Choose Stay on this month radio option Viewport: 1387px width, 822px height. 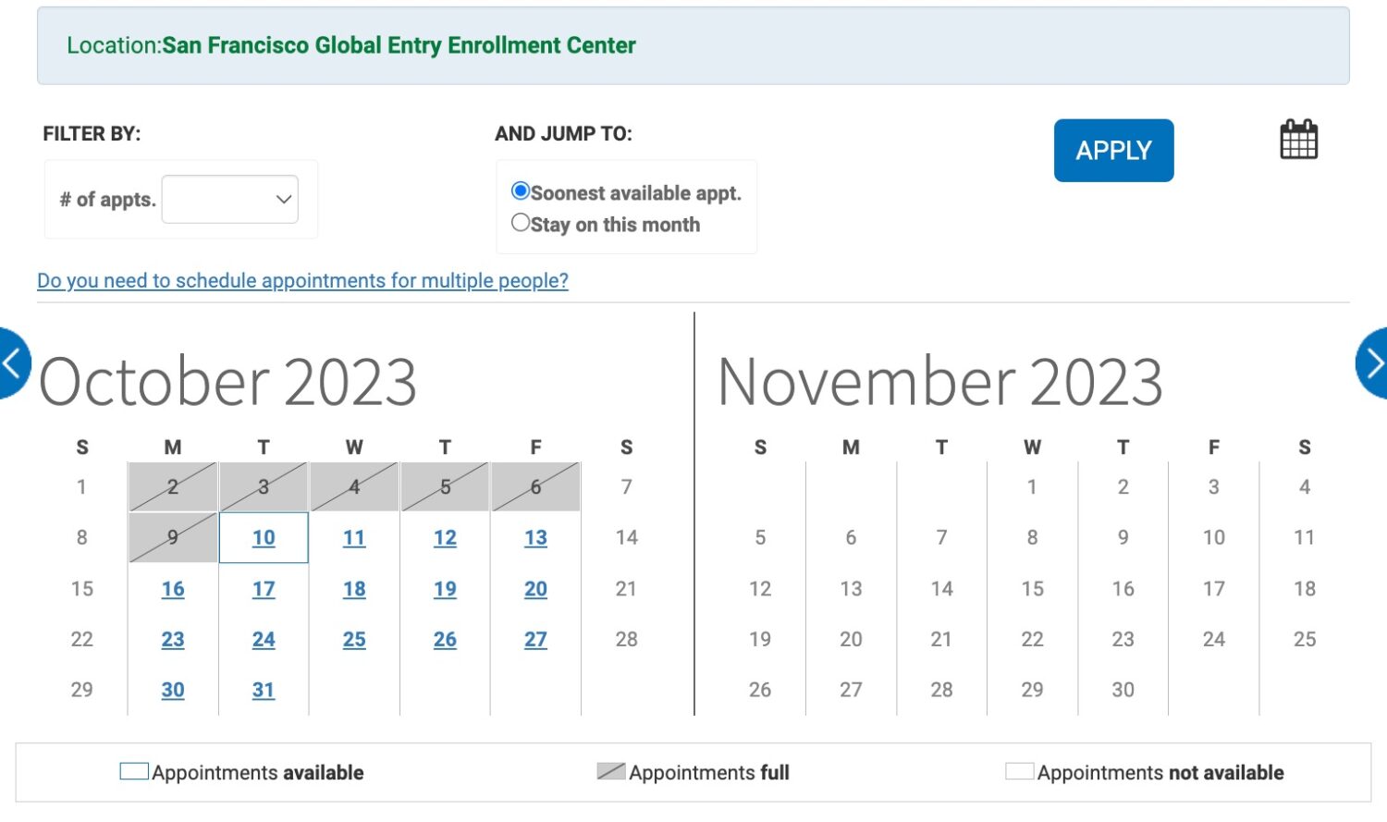(x=521, y=223)
